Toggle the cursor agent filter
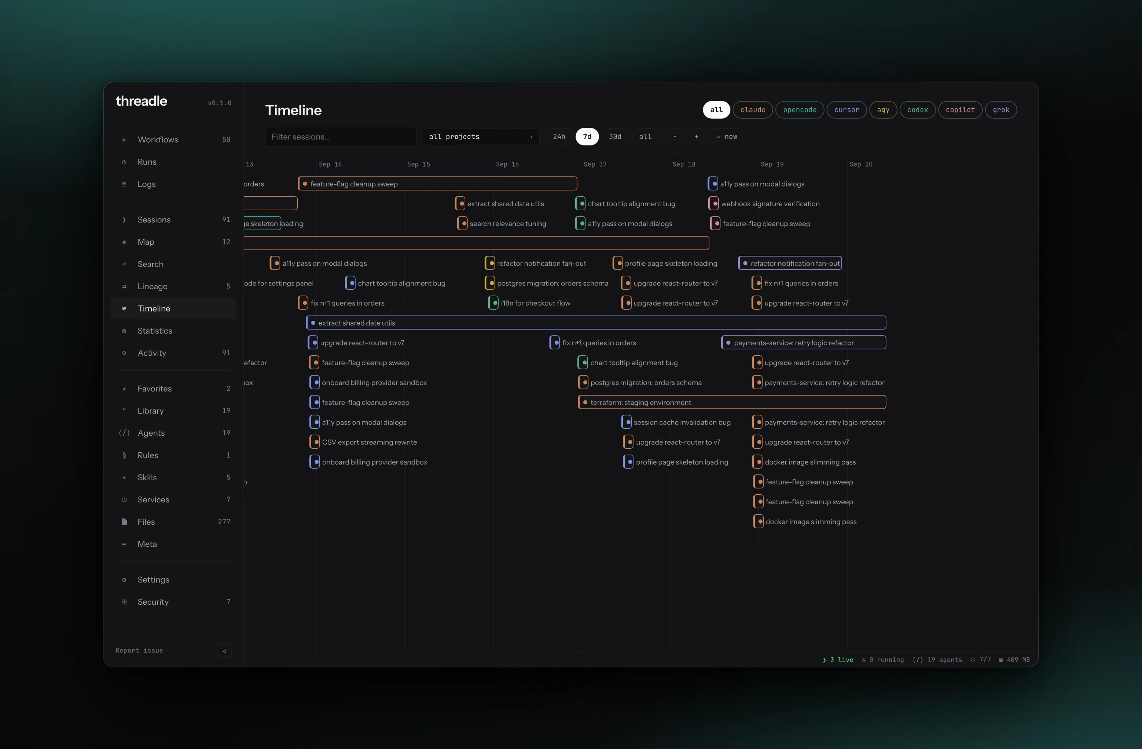 (x=847, y=110)
